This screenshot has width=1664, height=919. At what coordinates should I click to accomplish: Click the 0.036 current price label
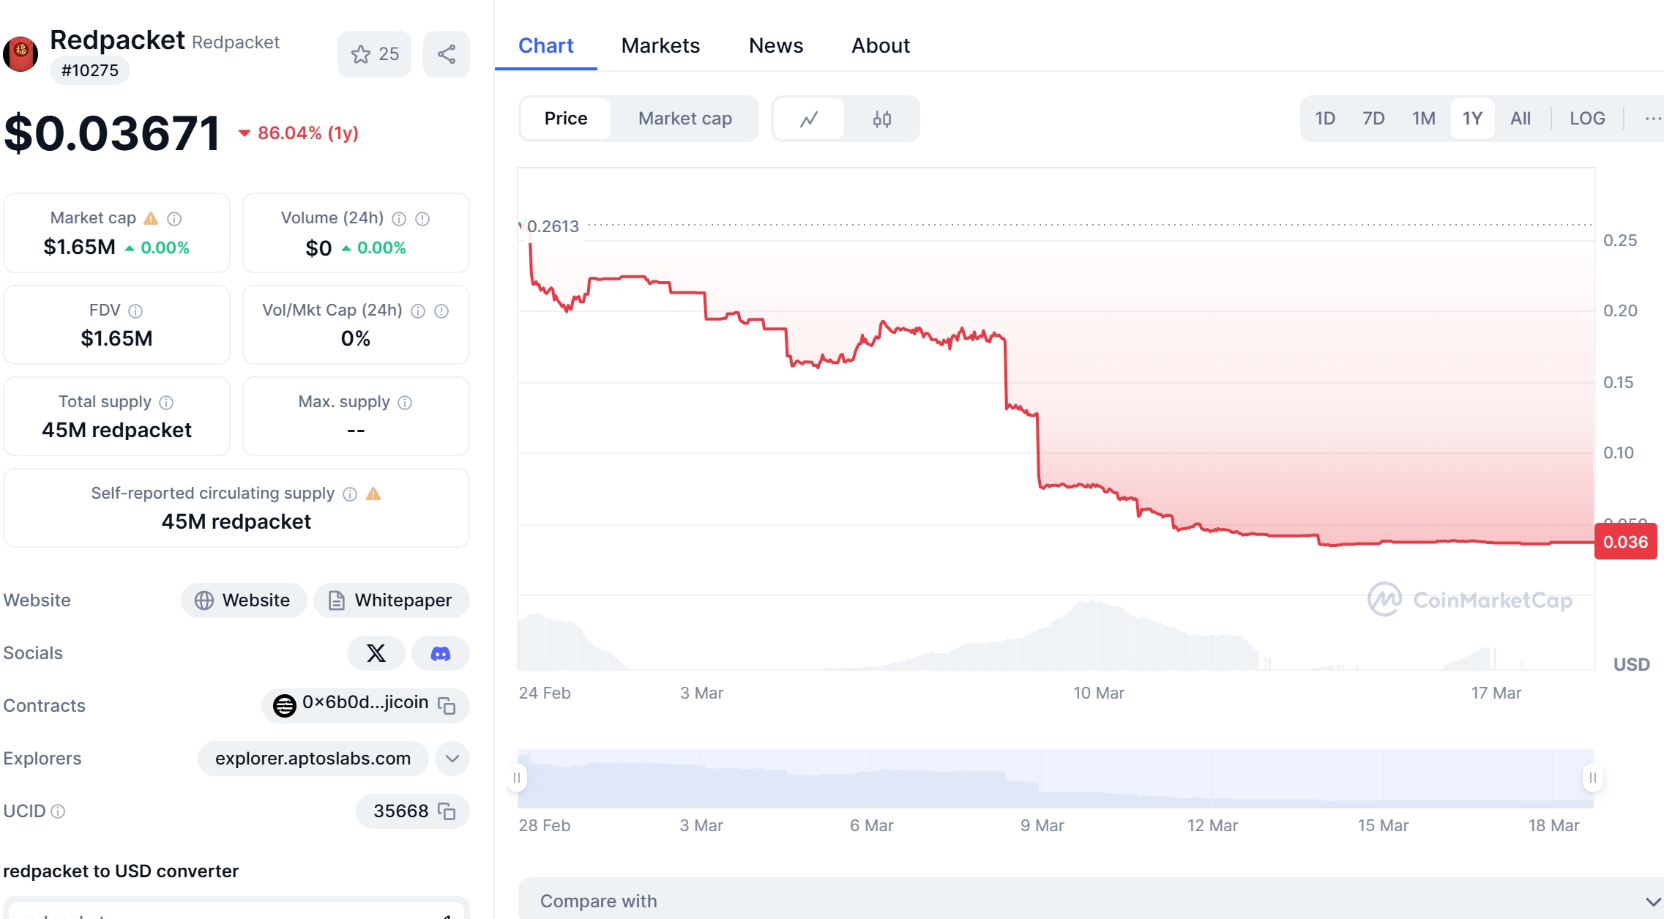pos(1625,542)
